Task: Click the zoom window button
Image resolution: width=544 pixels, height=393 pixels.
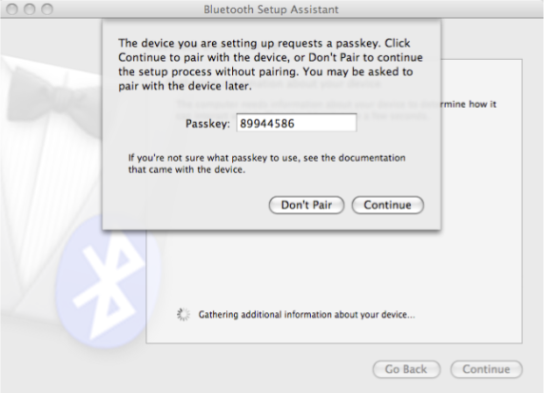Action: [x=47, y=10]
